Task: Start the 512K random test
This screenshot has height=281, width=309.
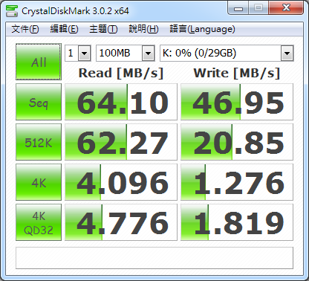Action: (x=39, y=142)
